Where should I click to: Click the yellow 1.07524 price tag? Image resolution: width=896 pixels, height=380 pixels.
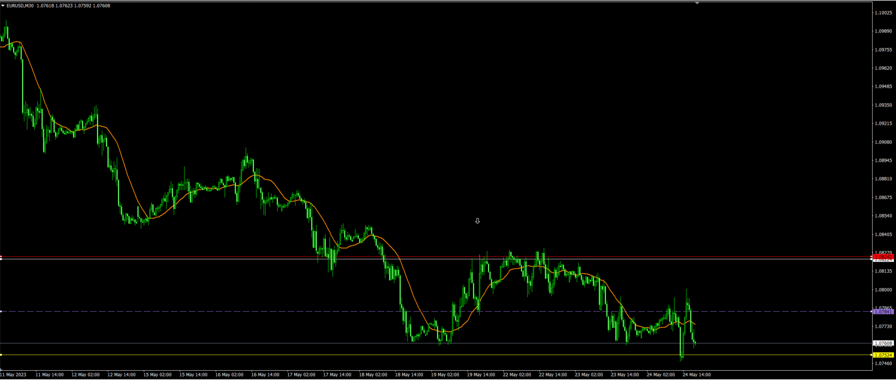pyautogui.click(x=883, y=355)
